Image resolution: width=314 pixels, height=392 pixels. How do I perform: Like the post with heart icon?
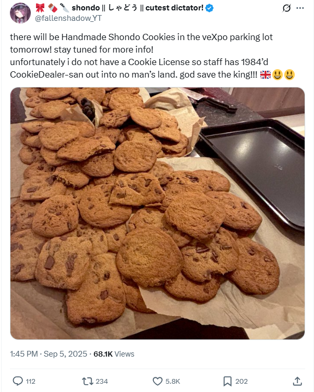(x=158, y=381)
